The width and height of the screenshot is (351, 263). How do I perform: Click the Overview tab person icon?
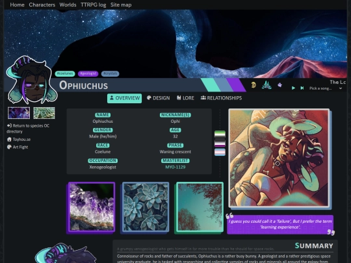(x=112, y=97)
